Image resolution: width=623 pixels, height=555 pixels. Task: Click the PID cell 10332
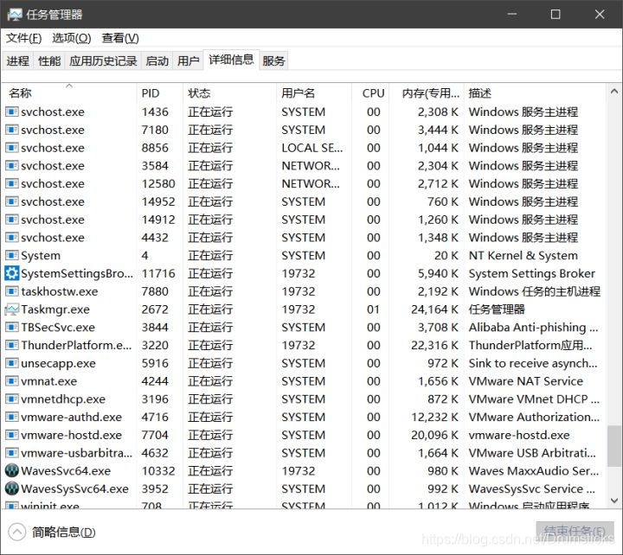[158, 471]
